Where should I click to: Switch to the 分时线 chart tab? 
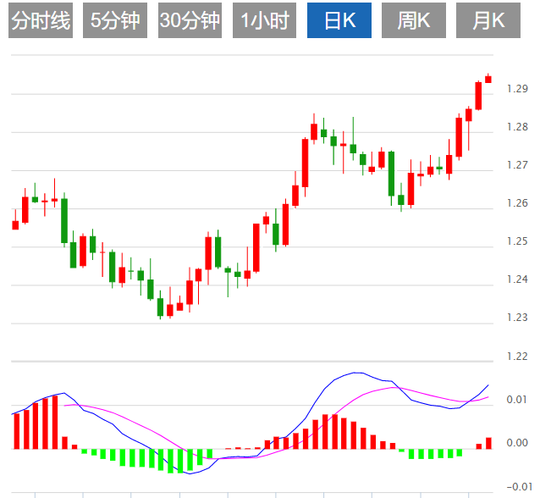tap(41, 20)
